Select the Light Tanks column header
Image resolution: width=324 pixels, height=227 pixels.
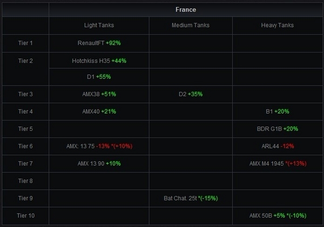tap(99, 25)
